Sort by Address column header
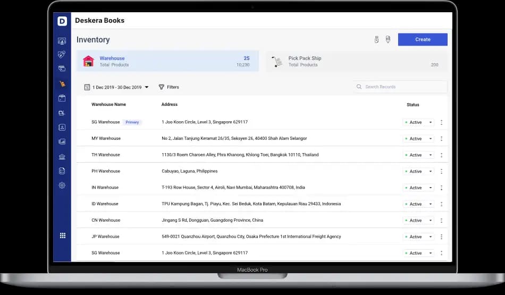Screen dimensions: 505x295 170,104
